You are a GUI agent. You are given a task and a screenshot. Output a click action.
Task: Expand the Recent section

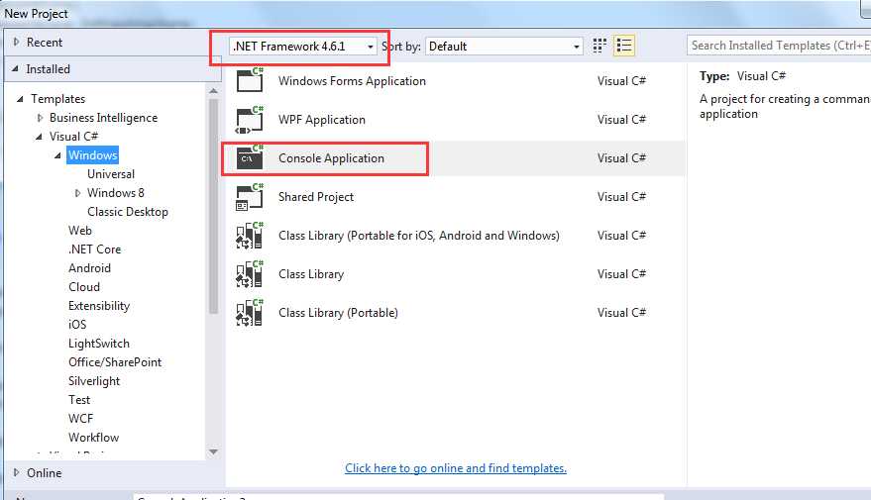pyautogui.click(x=16, y=43)
